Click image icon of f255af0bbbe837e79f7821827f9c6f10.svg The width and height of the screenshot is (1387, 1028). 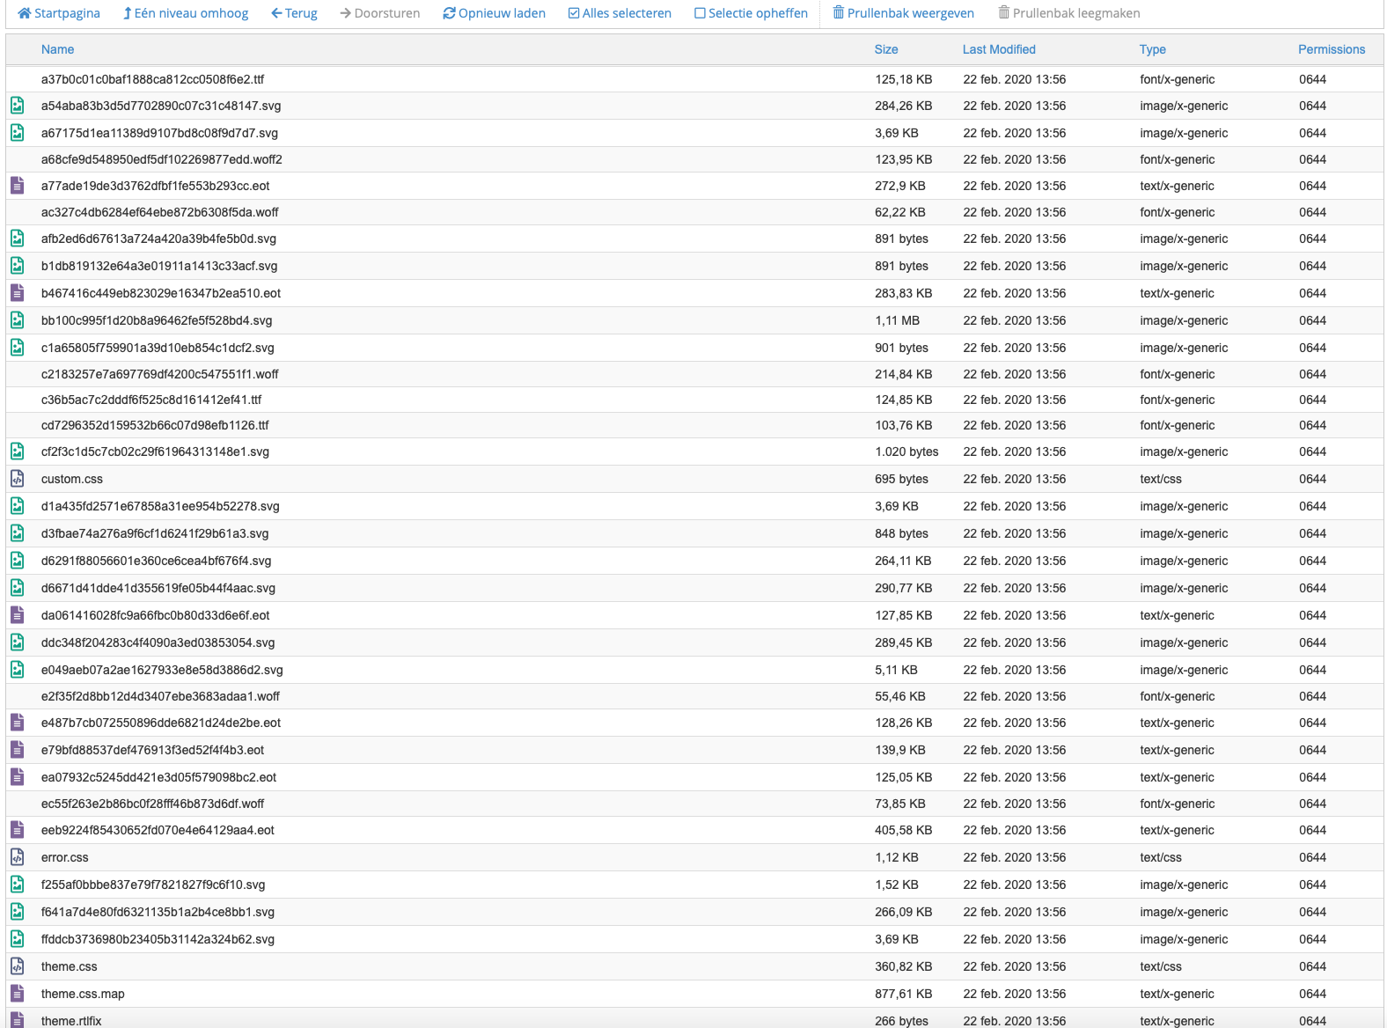tap(17, 885)
